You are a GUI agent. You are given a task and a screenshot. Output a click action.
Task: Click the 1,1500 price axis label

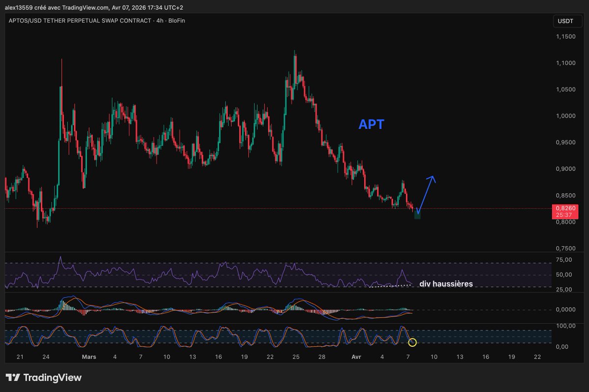(x=566, y=37)
